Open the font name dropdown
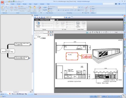 [x=73, y=7]
